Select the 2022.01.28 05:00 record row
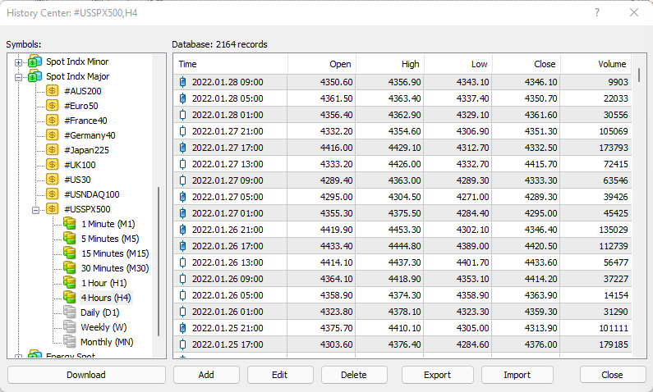 tap(402, 98)
